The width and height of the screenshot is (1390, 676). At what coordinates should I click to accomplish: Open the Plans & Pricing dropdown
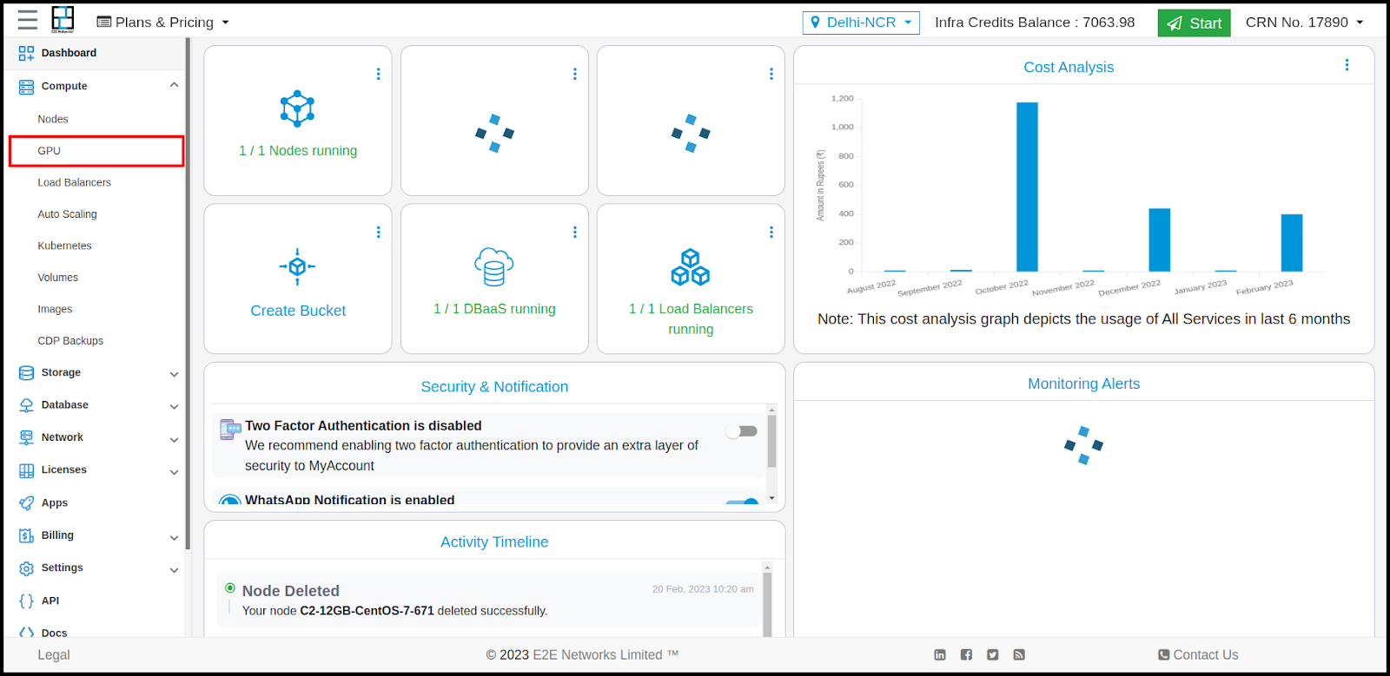click(162, 22)
